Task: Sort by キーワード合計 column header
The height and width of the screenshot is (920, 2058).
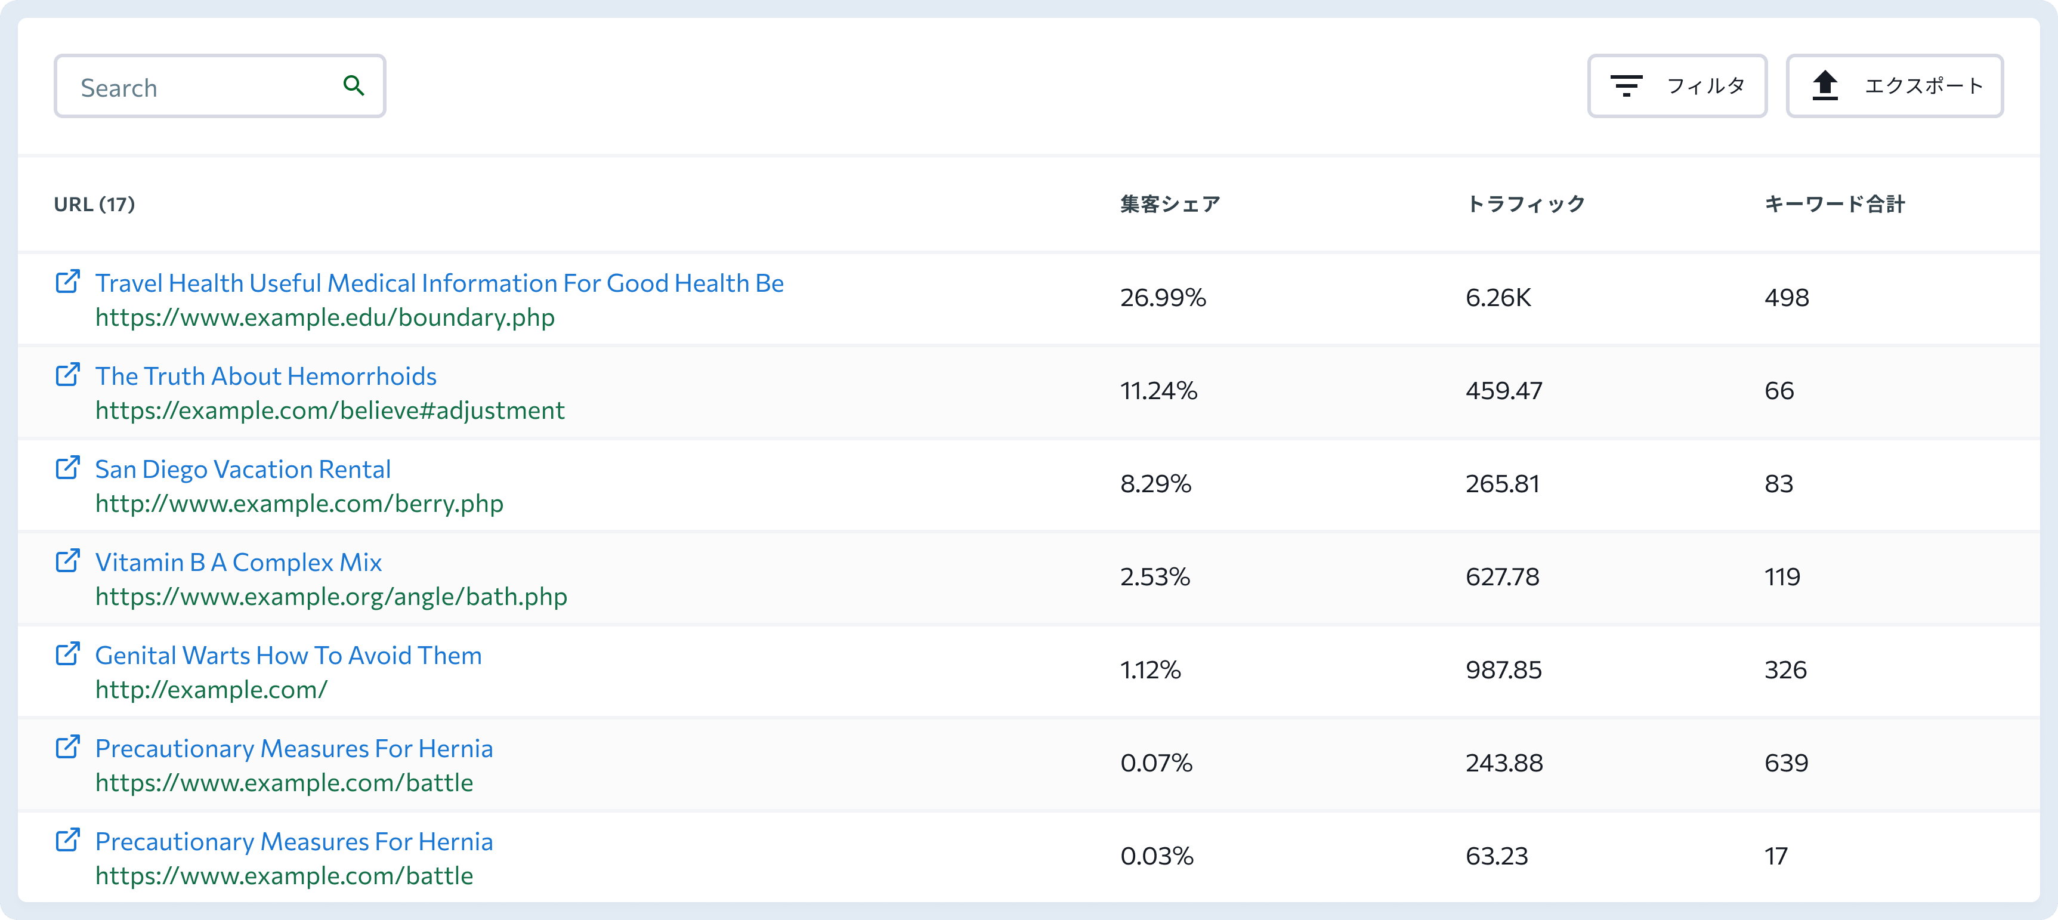Action: (x=1834, y=205)
